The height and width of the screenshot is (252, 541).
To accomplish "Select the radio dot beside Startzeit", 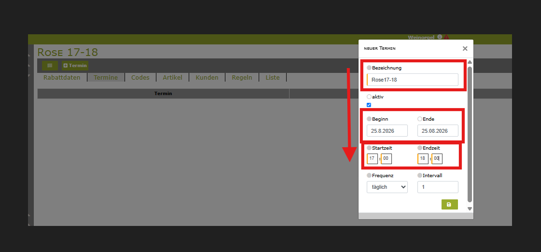I will click(369, 148).
